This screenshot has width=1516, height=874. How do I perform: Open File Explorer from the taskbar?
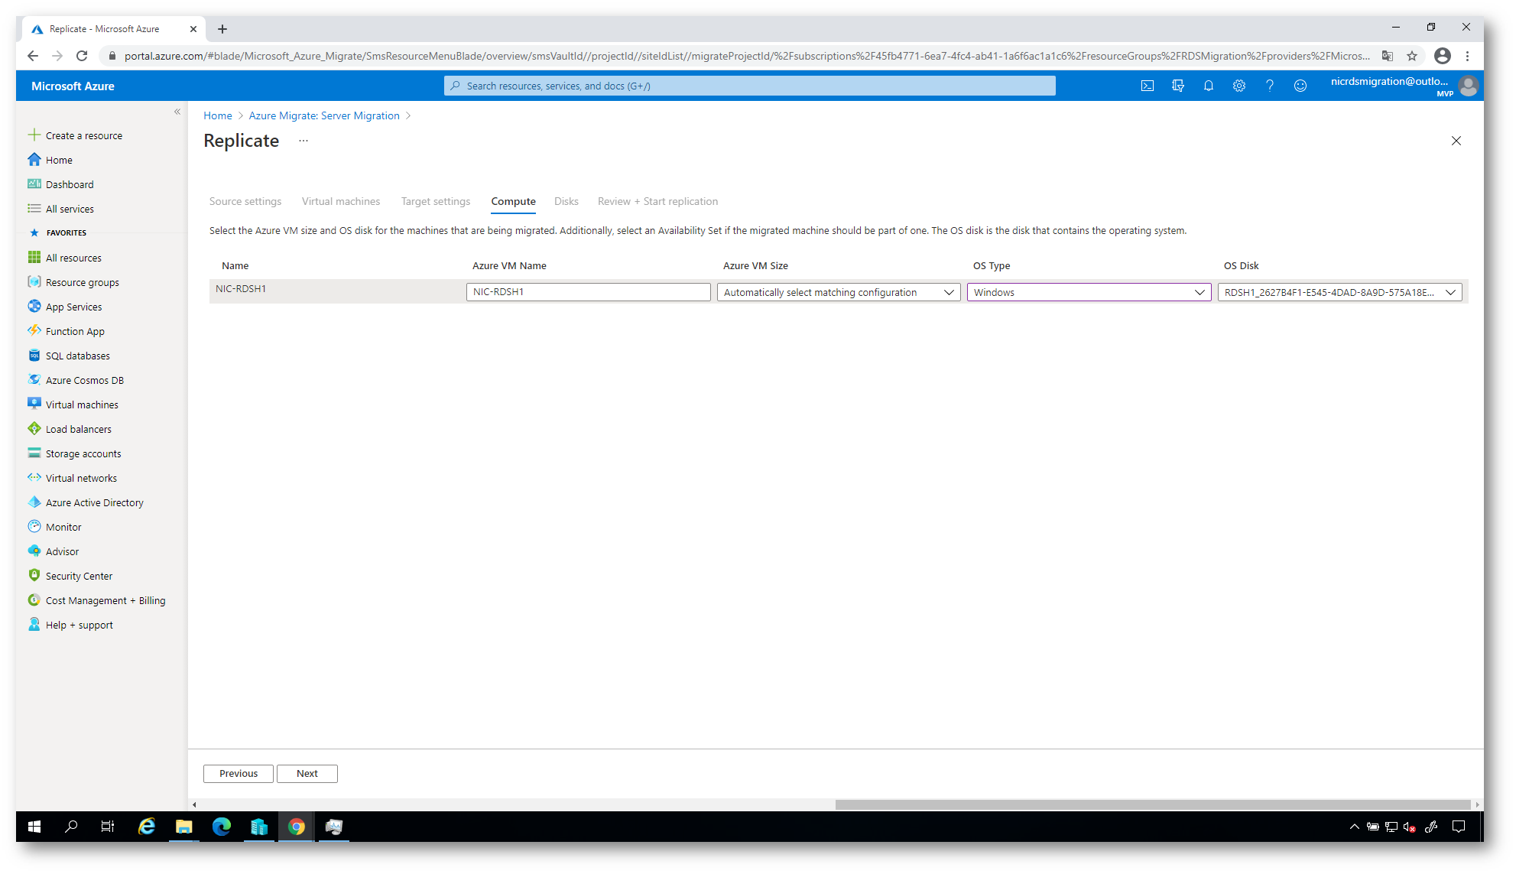[183, 827]
